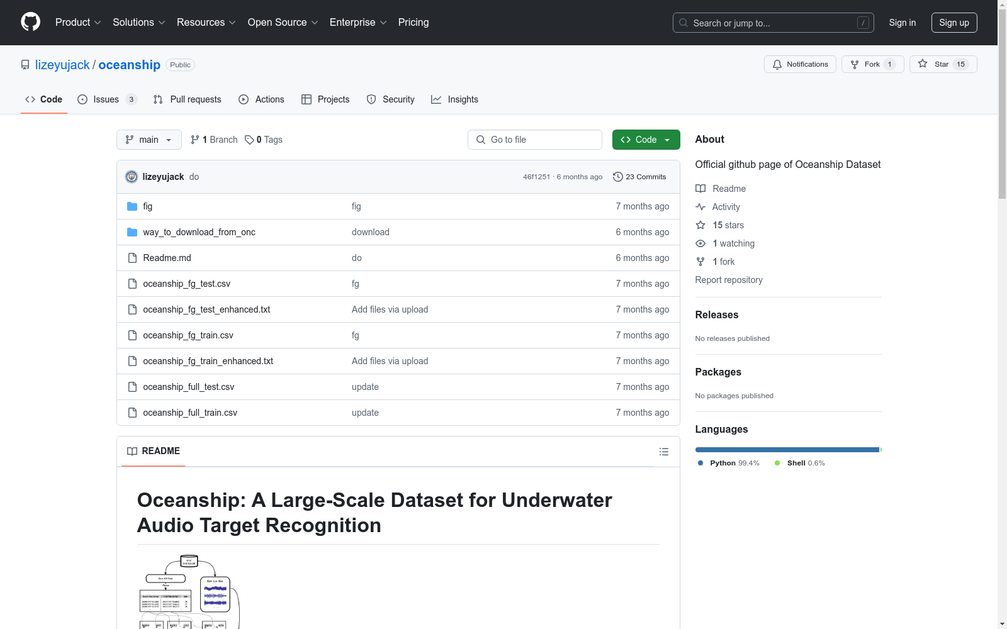Image resolution: width=1007 pixels, height=629 pixels.
Task: Click the page vertical scrollbar thumb
Action: point(1002,104)
